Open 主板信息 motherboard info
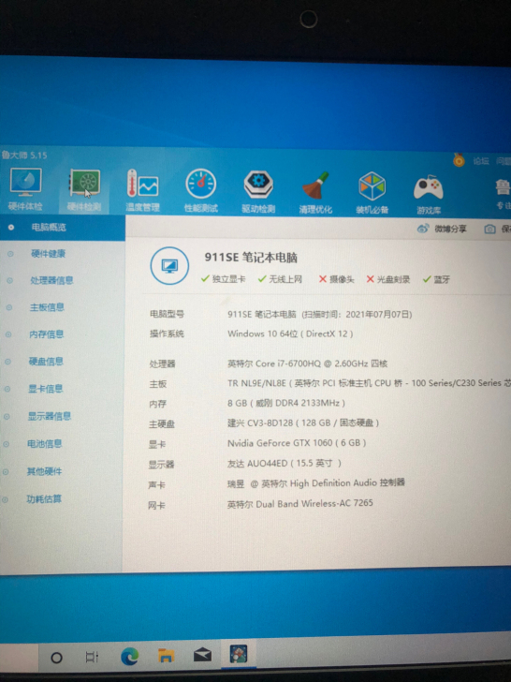Viewport: 511px width, 682px height. 47,307
